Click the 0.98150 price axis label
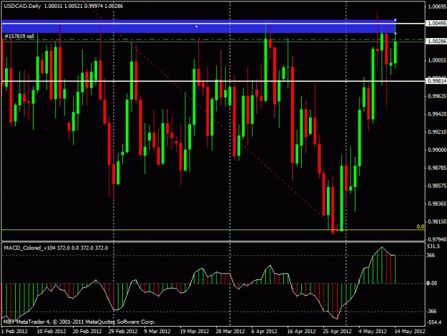The width and height of the screenshot is (447, 336). (437, 222)
